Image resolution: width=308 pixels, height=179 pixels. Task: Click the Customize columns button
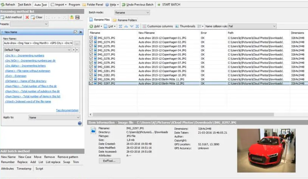(158, 26)
